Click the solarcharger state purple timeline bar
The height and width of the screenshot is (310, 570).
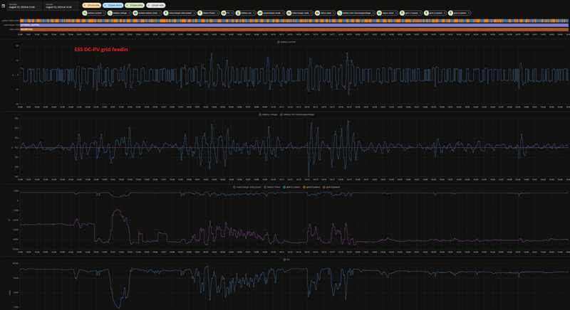point(294,25)
